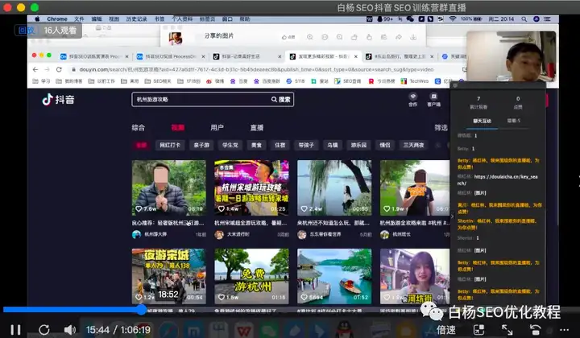Viewport: 580px width, 338px height.
Task: Switch to the 用户 results tab
Action: (x=217, y=127)
